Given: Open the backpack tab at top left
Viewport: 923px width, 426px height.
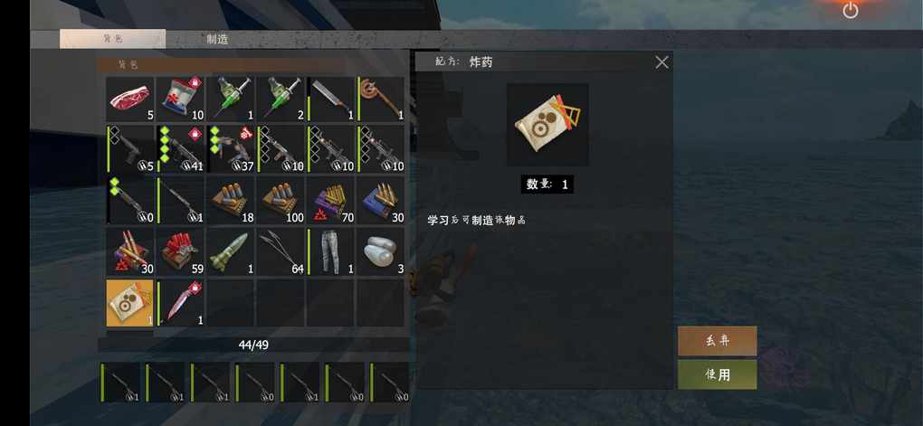Looking at the screenshot, I should [x=112, y=39].
